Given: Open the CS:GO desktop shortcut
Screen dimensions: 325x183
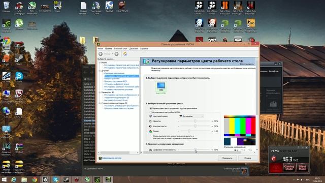Looking at the screenshot, I should (x=251, y=26).
